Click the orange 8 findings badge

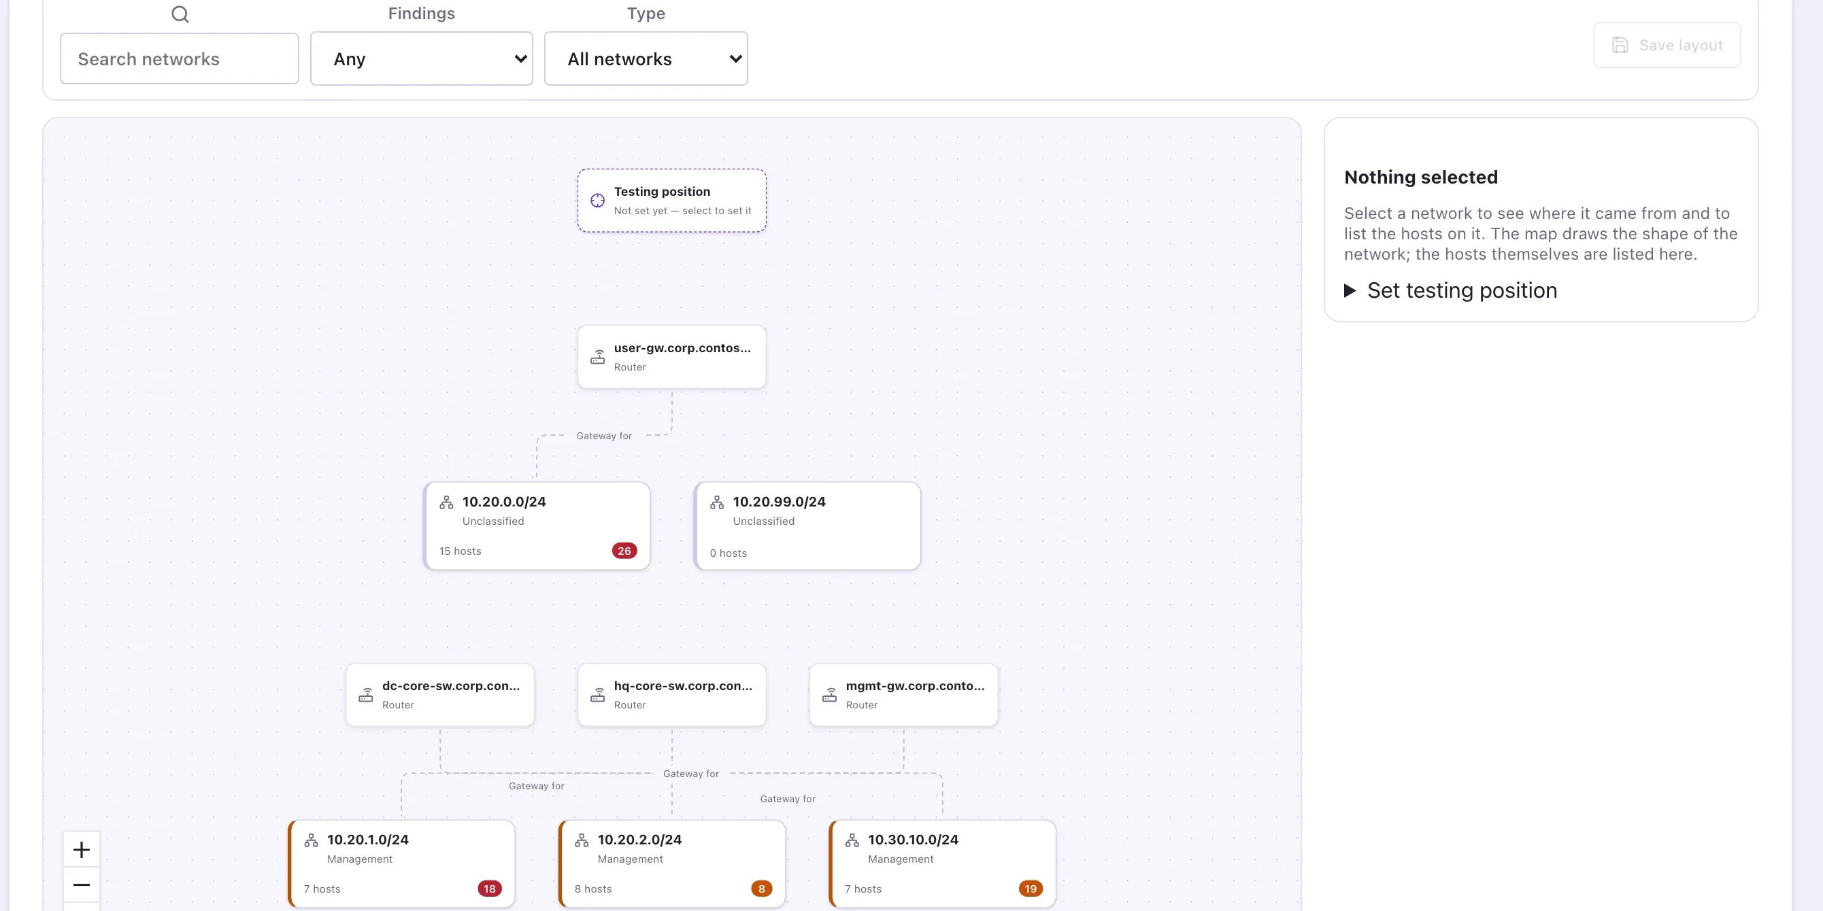coord(761,889)
